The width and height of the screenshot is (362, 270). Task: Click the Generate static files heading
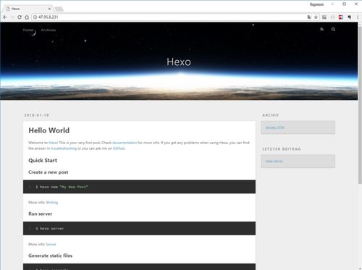50,256
